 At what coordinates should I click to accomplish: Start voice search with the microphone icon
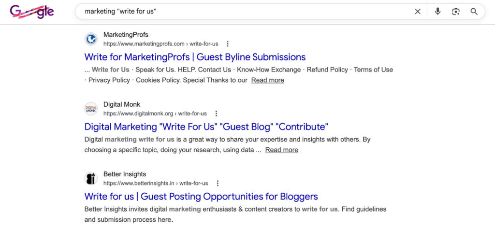coord(437,12)
